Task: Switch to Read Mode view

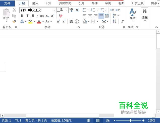Action: 88,120
